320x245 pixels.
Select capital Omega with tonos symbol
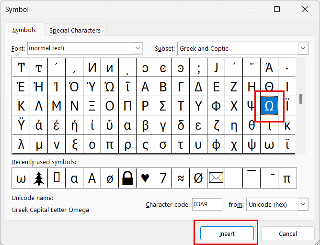coord(110,87)
